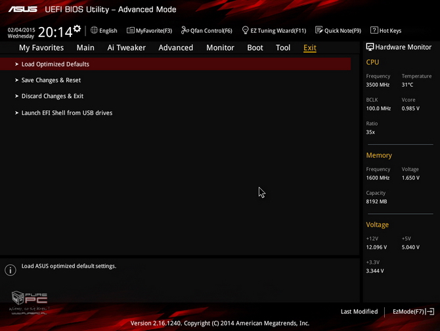440x331 pixels.
Task: Launch EZ Tuning Wizard bulb icon
Action: 245,30
